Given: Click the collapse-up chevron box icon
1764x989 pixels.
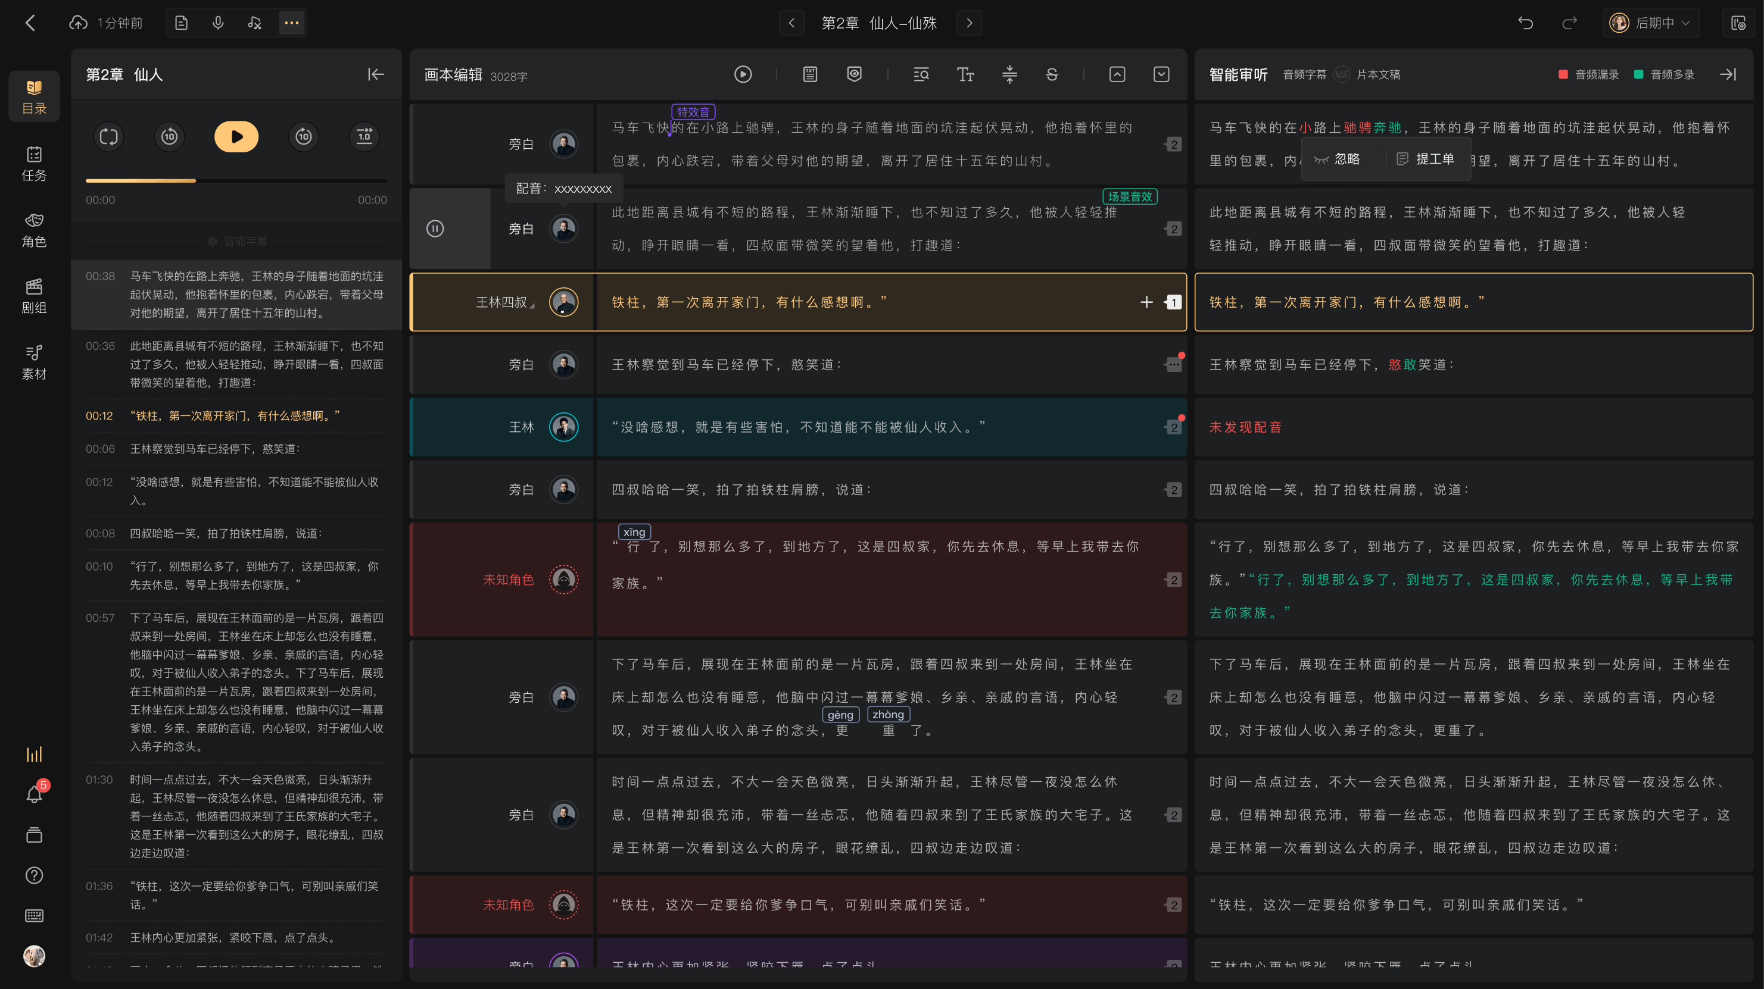Looking at the screenshot, I should pyautogui.click(x=1117, y=74).
